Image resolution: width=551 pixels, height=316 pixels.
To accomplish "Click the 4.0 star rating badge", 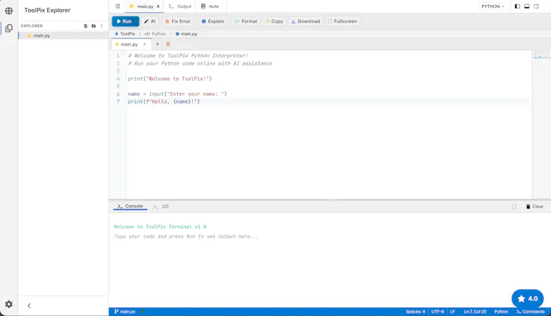I will (528, 299).
